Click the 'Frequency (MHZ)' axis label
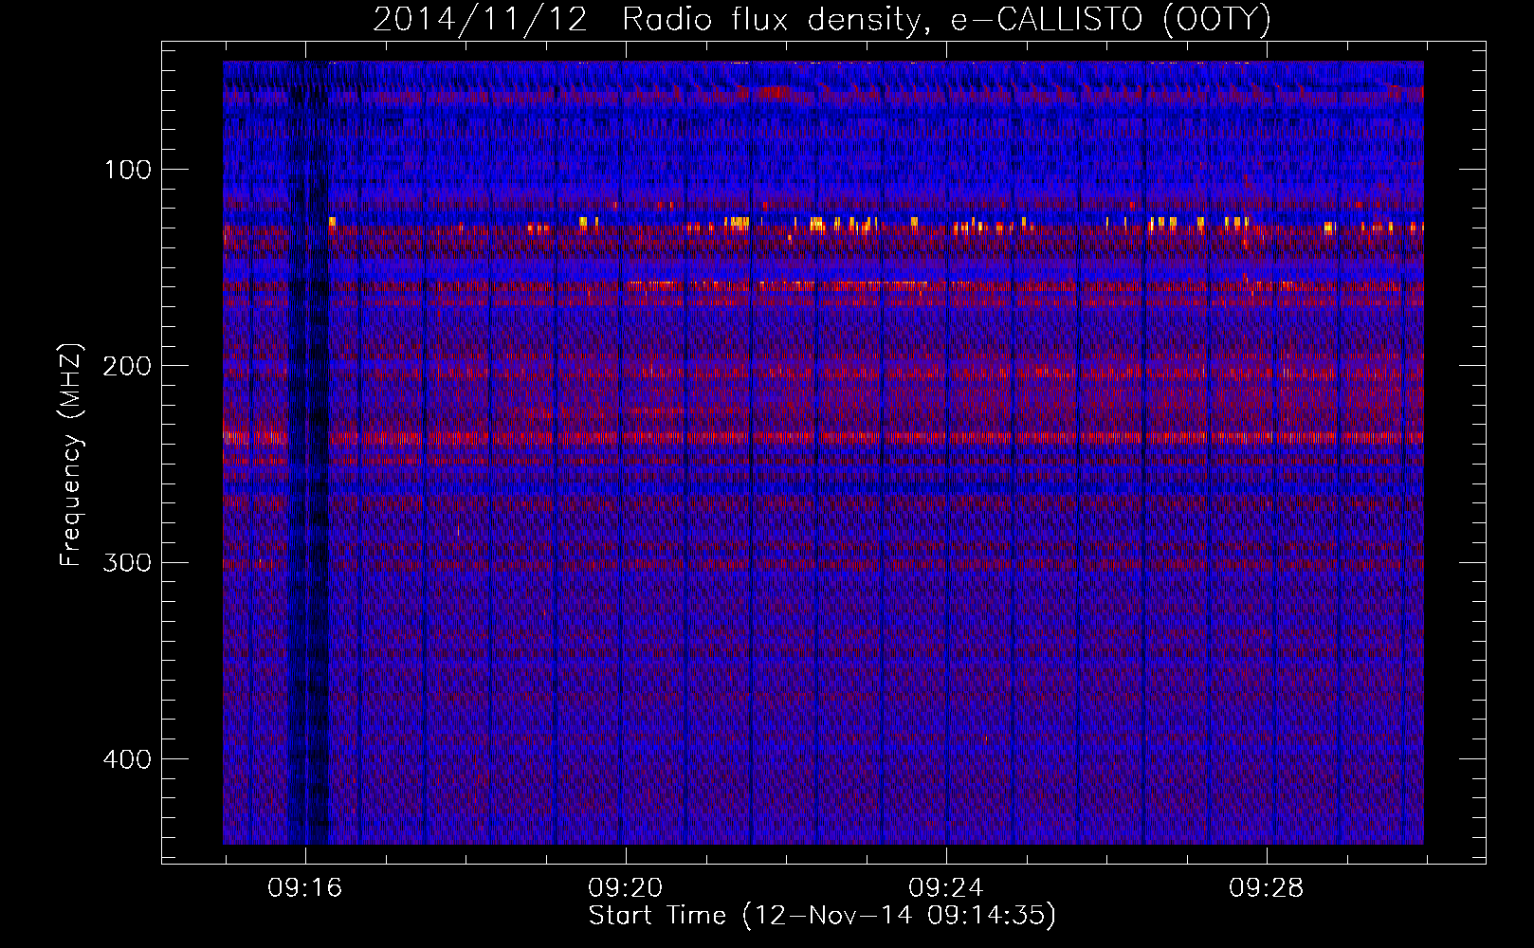 pos(71,454)
